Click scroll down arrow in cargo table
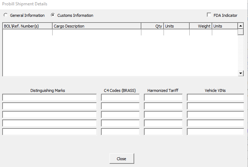The width and height of the screenshot is (248, 167). tap(241, 73)
